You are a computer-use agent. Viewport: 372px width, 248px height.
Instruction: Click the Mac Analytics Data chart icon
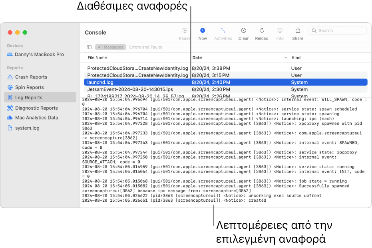[x=10, y=118]
